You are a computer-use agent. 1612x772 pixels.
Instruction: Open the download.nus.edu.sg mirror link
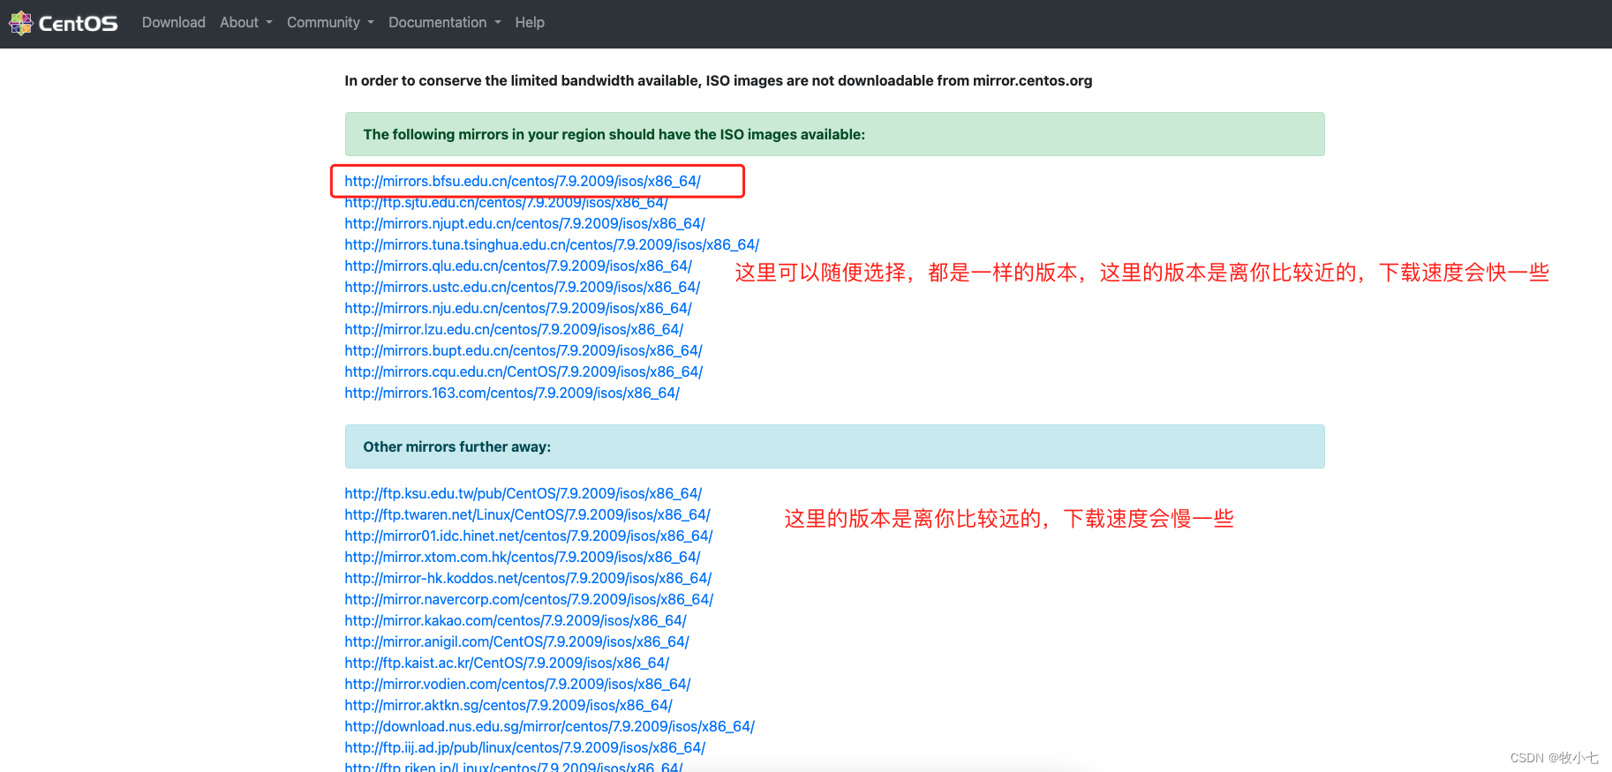pyautogui.click(x=549, y=726)
